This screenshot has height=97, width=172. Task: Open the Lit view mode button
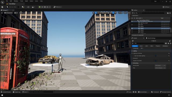pos(16,13)
